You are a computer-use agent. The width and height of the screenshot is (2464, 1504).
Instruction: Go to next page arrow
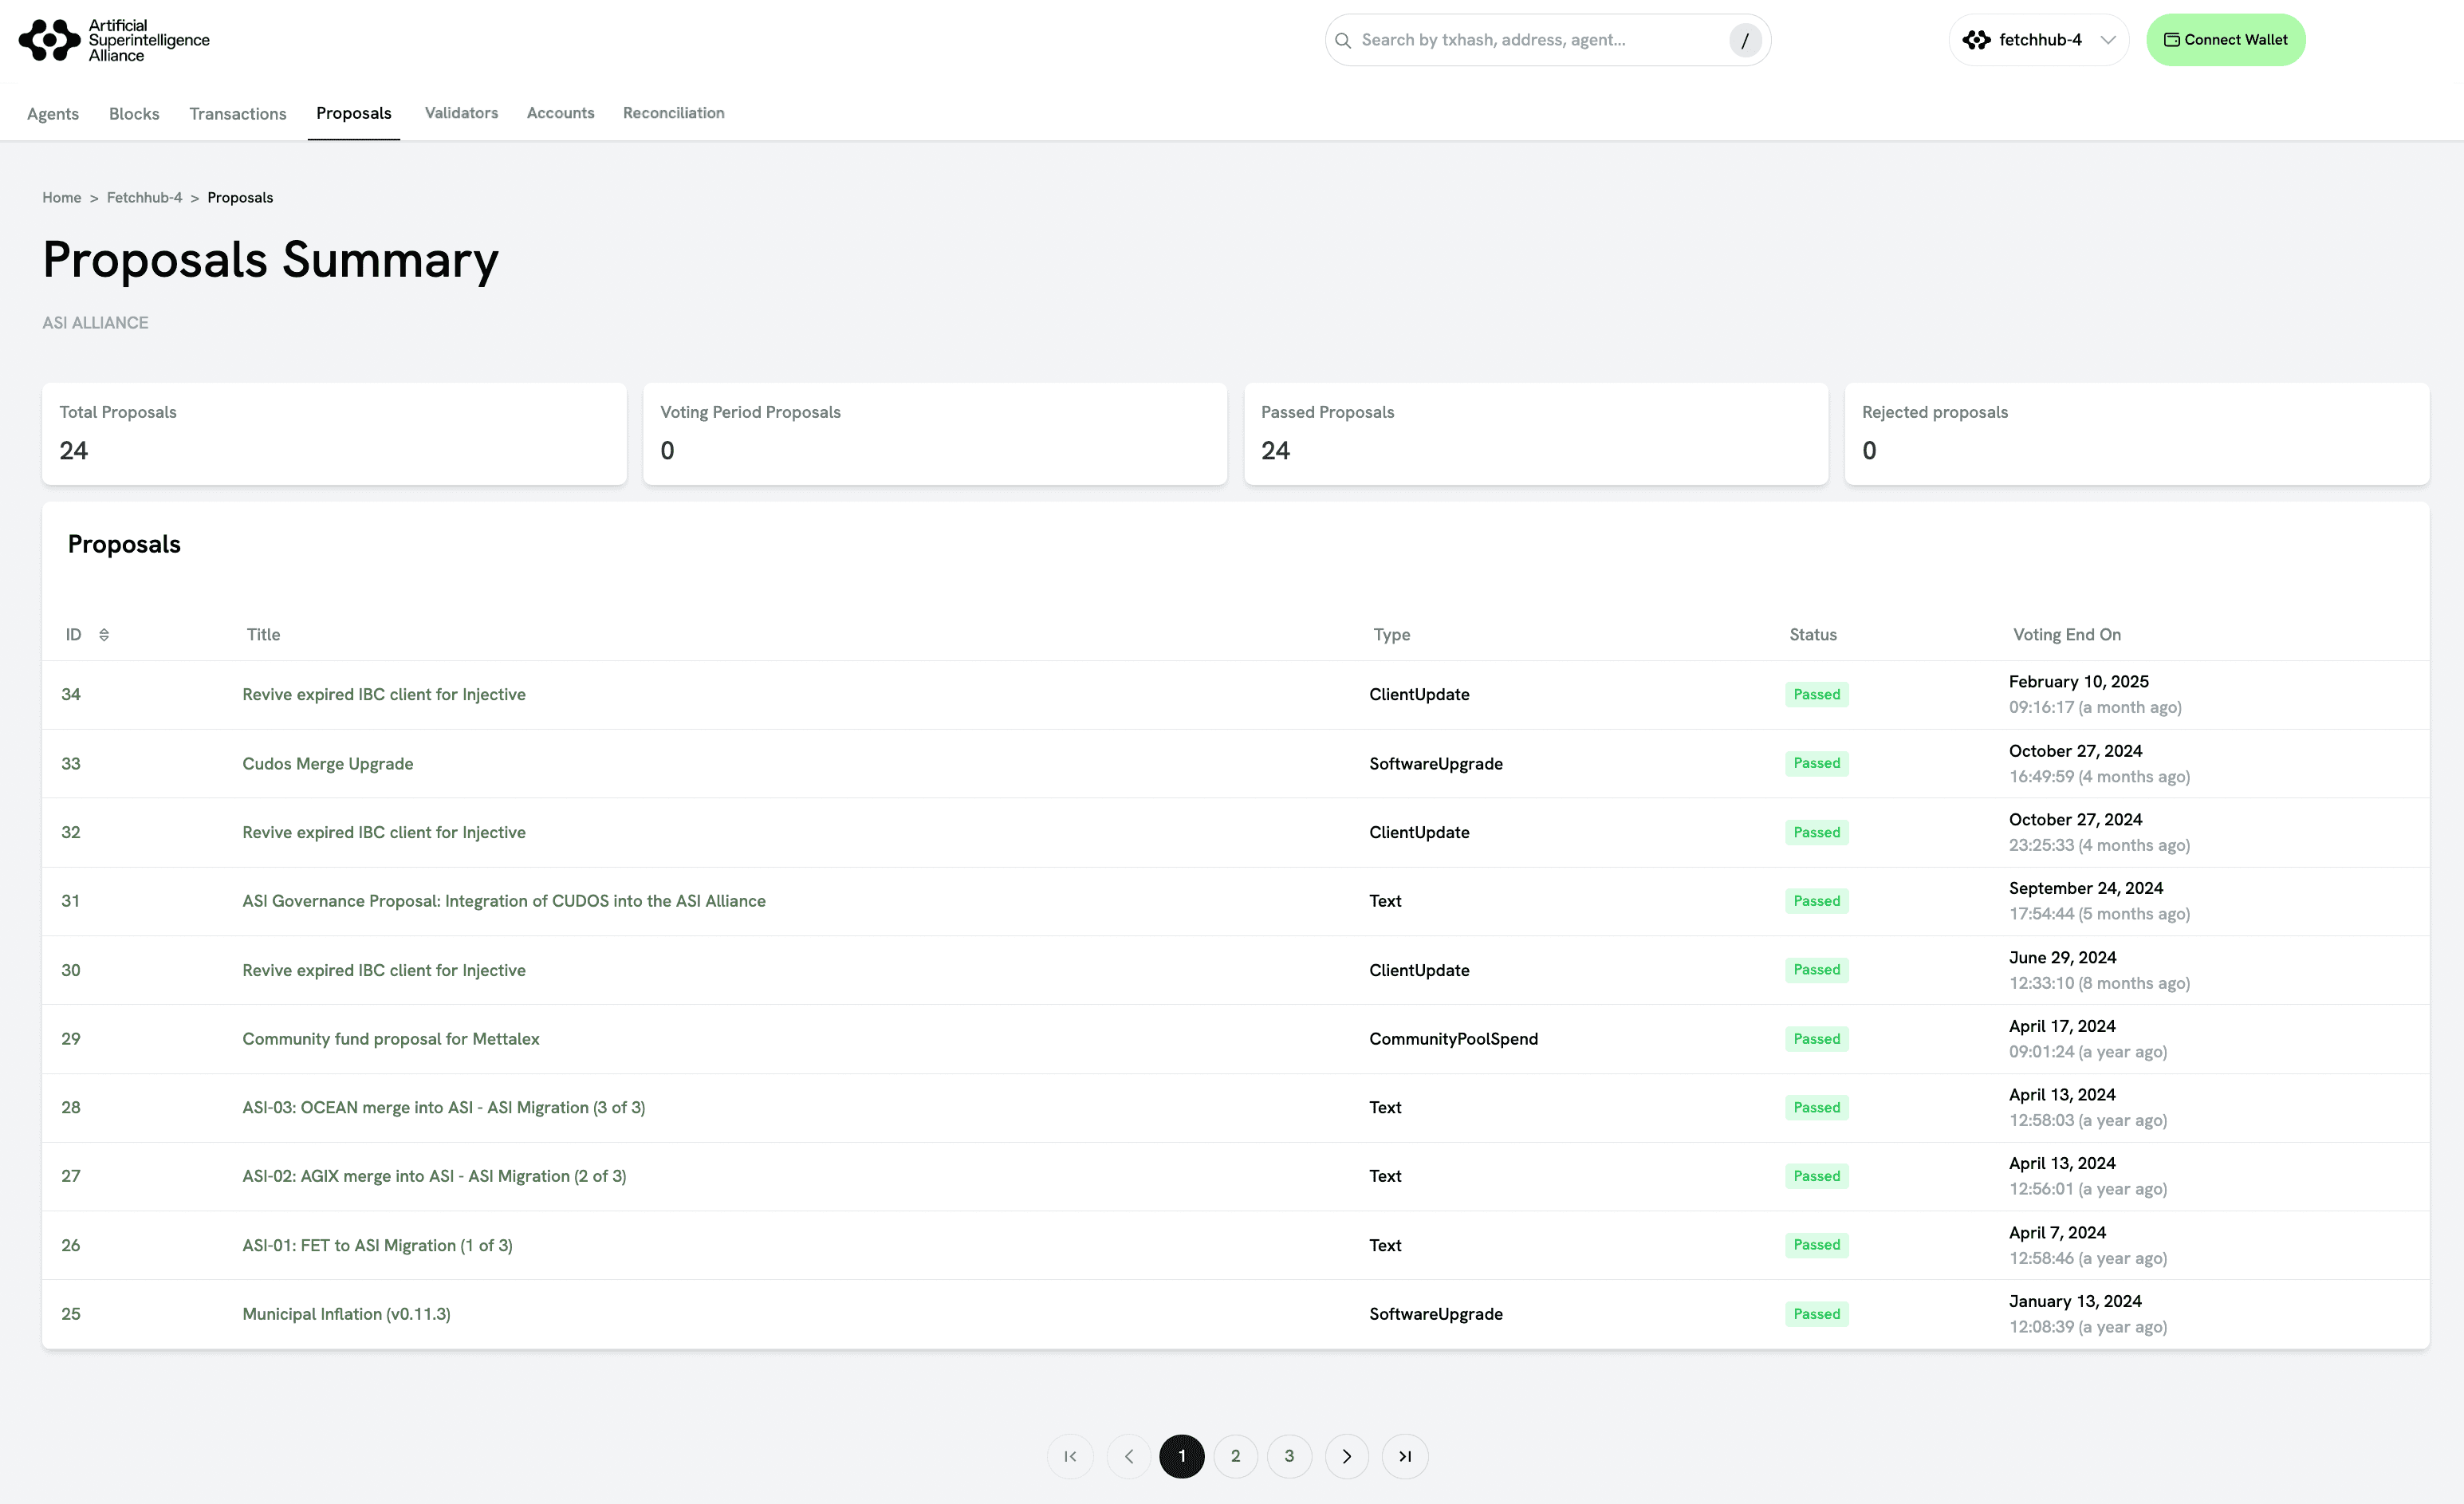click(1347, 1456)
